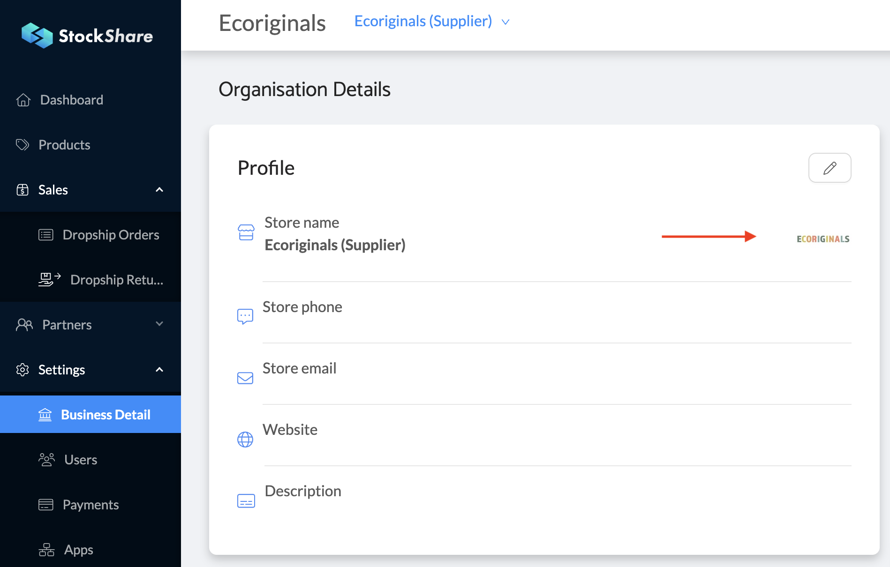890x567 pixels.
Task: Click the StockShare logo
Action: click(x=87, y=36)
